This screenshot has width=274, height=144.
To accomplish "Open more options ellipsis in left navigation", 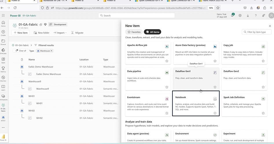I will click(x=3, y=128).
